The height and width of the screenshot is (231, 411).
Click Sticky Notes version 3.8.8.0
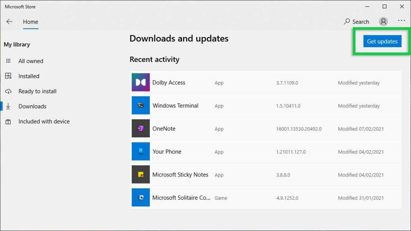click(283, 175)
